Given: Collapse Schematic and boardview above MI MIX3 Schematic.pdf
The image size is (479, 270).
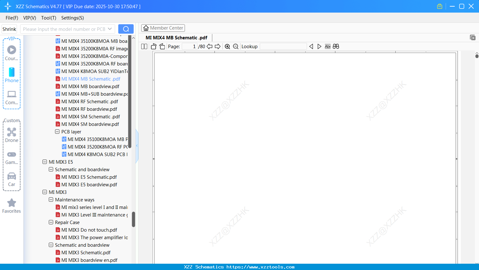Looking at the screenshot, I should (x=51, y=245).
